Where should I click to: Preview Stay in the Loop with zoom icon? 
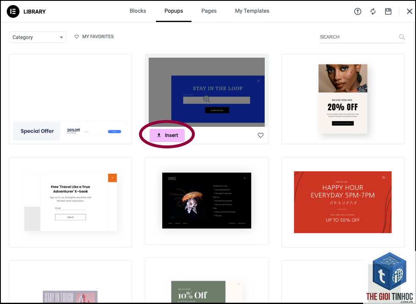click(206, 99)
